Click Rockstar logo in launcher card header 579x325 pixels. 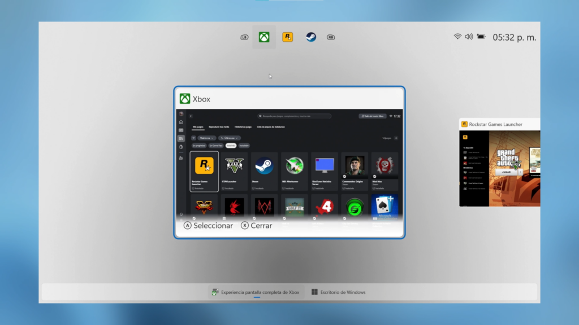[x=465, y=124]
